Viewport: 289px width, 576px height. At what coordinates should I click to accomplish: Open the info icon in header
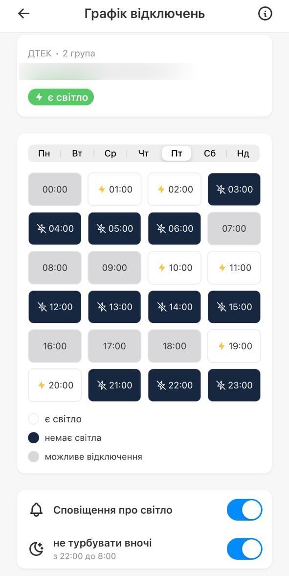[x=265, y=14]
